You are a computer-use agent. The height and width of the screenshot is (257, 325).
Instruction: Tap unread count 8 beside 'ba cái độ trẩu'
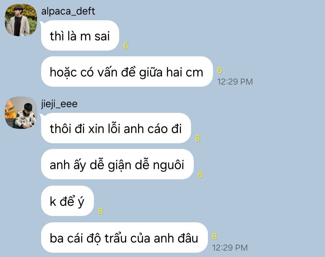tap(214, 236)
